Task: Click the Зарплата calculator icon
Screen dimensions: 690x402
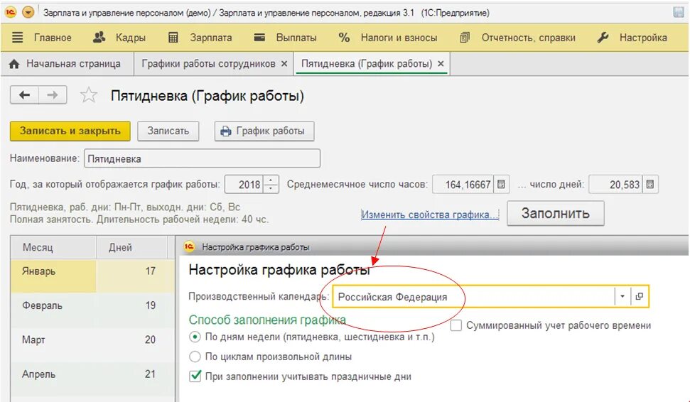Action: 173,38
